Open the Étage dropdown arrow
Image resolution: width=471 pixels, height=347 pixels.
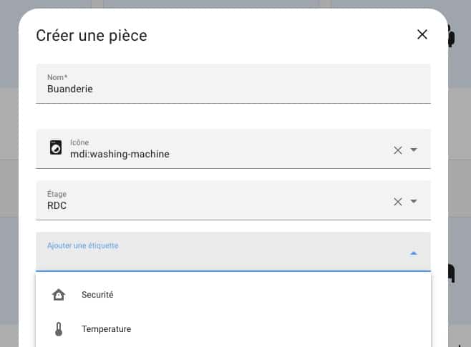tap(414, 201)
